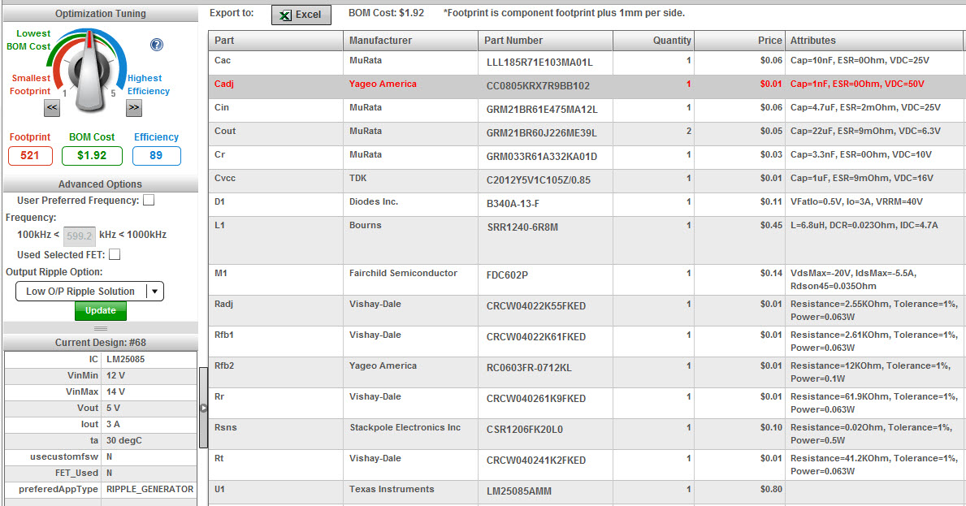The height and width of the screenshot is (506, 966).
Task: Collapse the Advanced Options section
Action: 101,184
